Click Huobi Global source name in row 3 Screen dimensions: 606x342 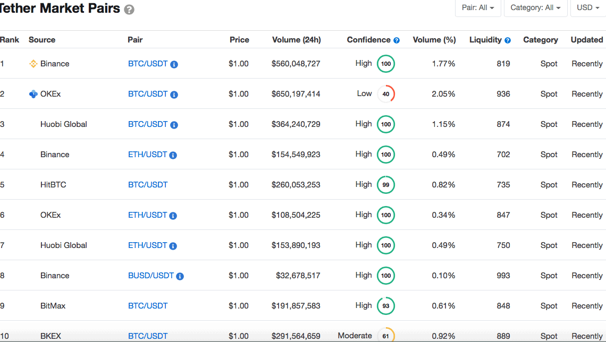click(x=63, y=124)
